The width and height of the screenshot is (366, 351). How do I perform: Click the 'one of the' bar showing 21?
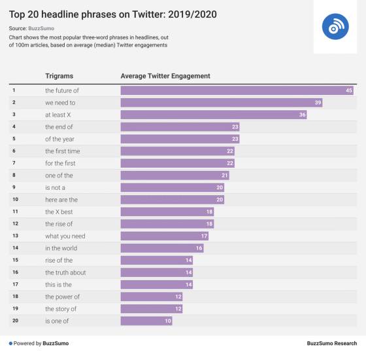[175, 175]
